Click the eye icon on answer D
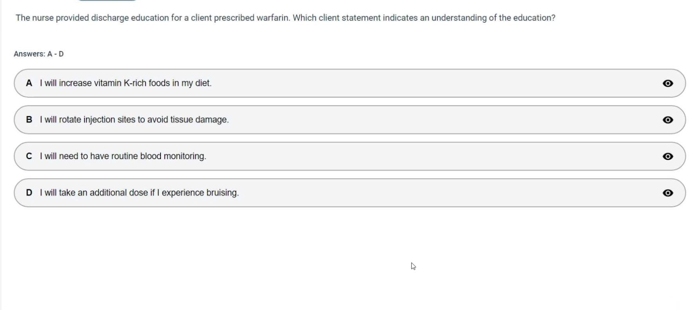Viewport: 696px width, 310px height. 667,193
